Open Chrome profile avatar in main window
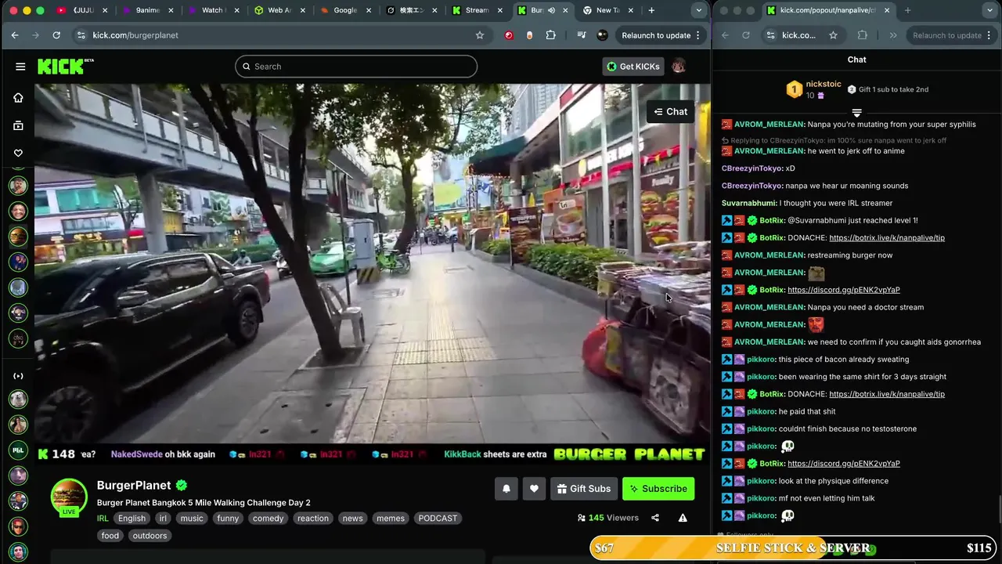 (x=602, y=35)
